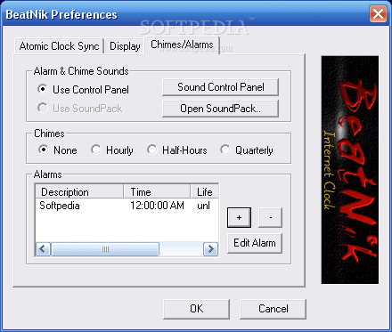Click the Edit Alarm button
Viewport: 392px width, 332px height.
point(255,243)
